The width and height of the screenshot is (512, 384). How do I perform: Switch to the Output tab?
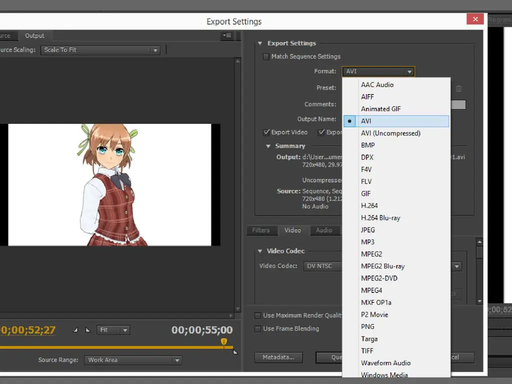tap(34, 35)
